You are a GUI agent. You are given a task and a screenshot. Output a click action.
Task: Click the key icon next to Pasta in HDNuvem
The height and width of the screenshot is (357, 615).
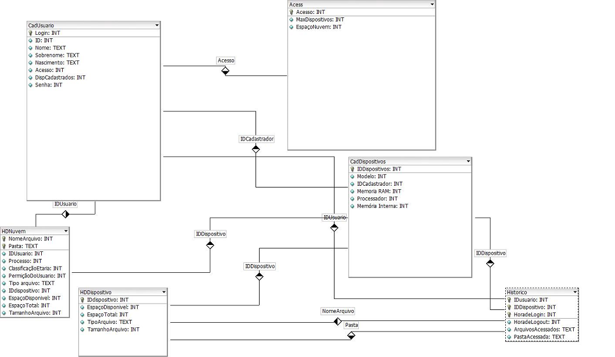(x=4, y=246)
